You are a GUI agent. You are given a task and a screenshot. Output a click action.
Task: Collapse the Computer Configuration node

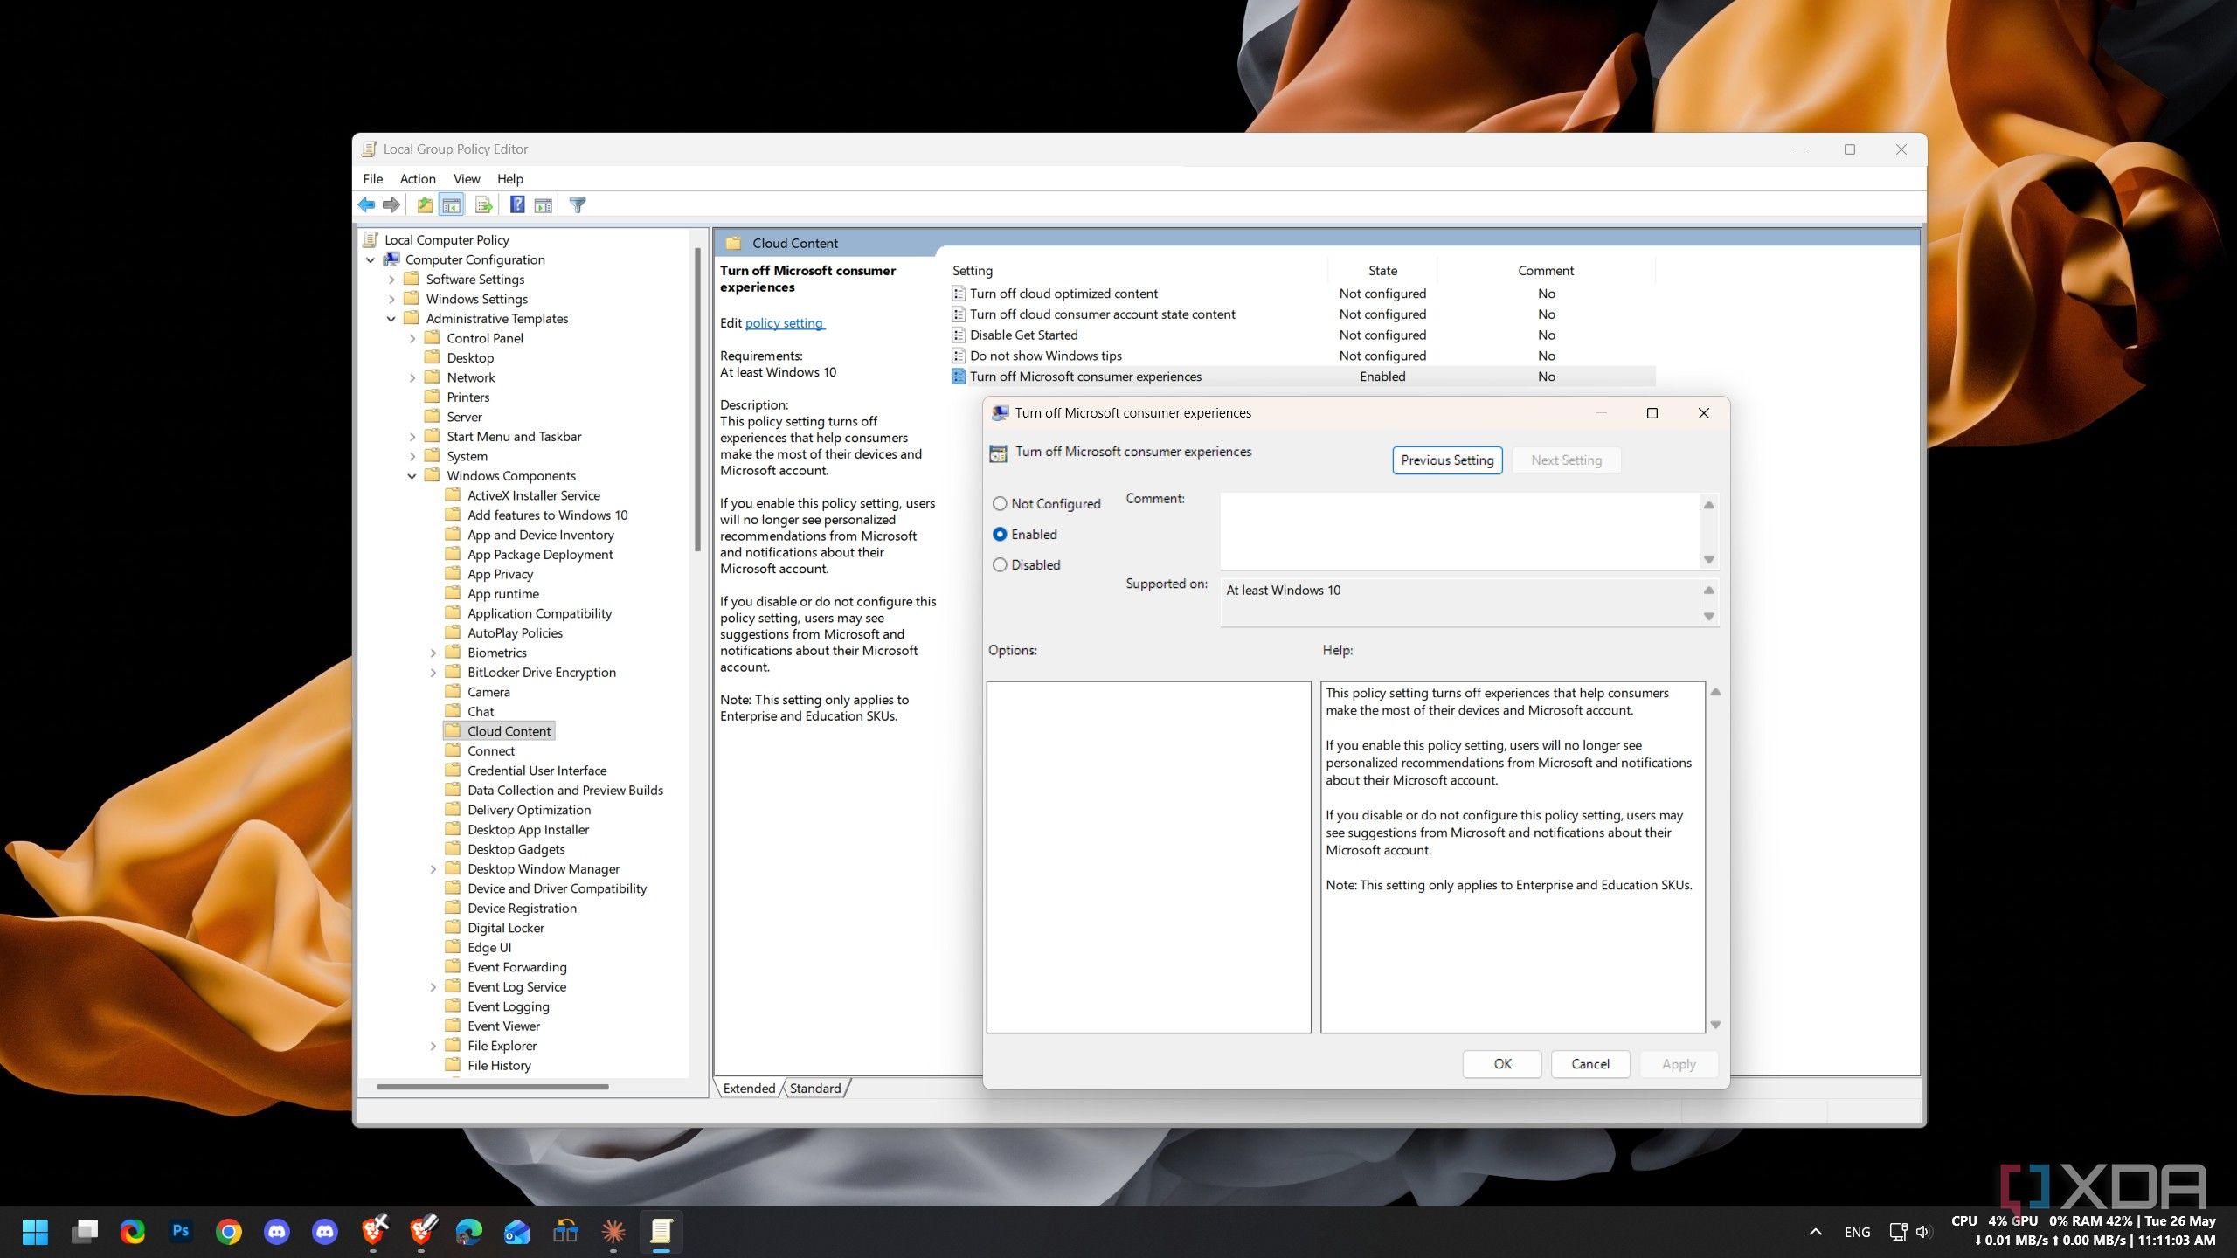point(371,259)
